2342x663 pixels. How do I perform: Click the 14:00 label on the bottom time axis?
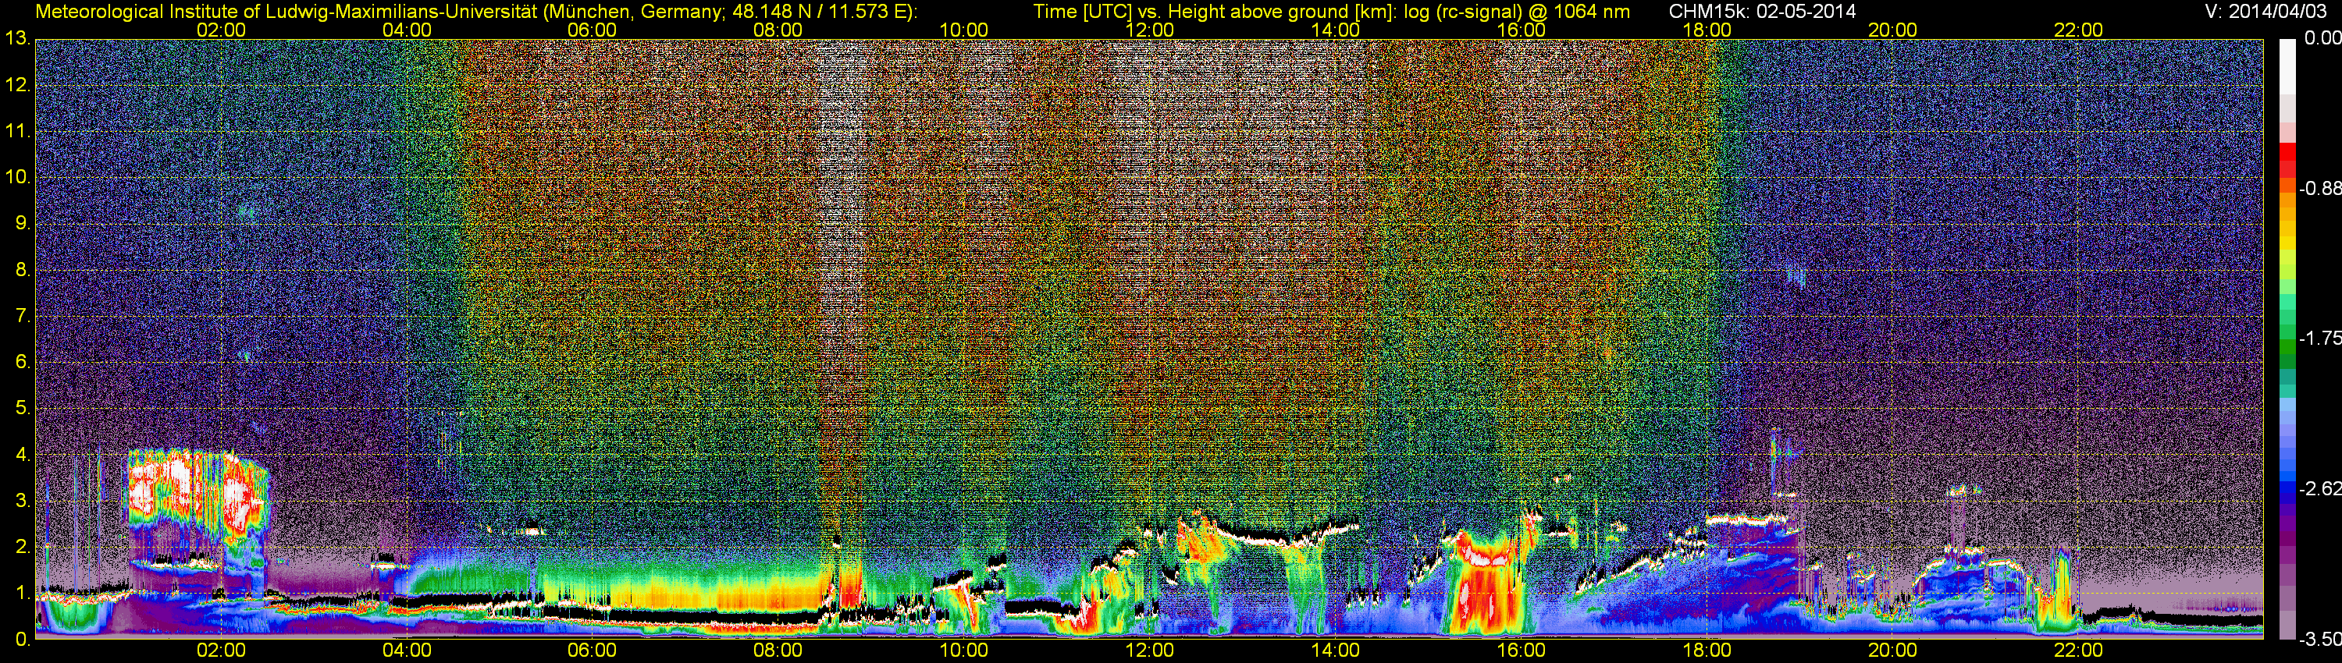click(x=1336, y=651)
